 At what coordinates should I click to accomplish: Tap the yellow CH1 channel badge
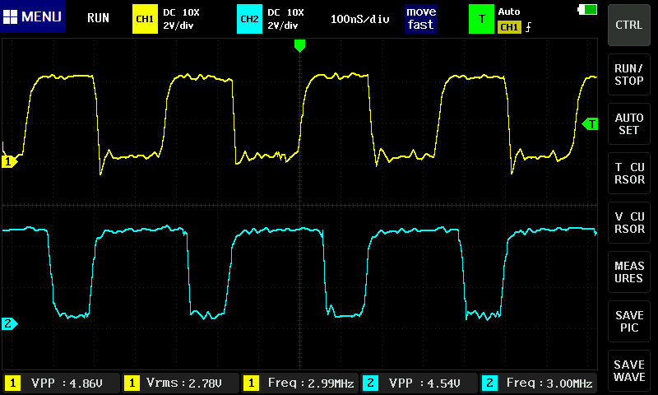(x=145, y=18)
